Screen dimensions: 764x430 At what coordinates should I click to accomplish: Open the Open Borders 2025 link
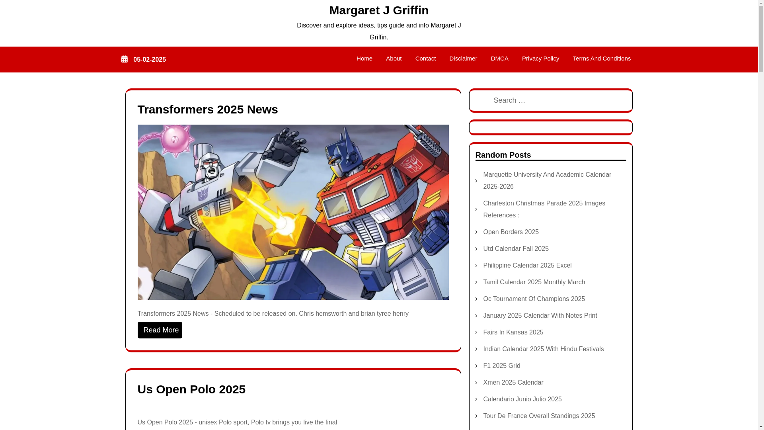click(x=511, y=232)
